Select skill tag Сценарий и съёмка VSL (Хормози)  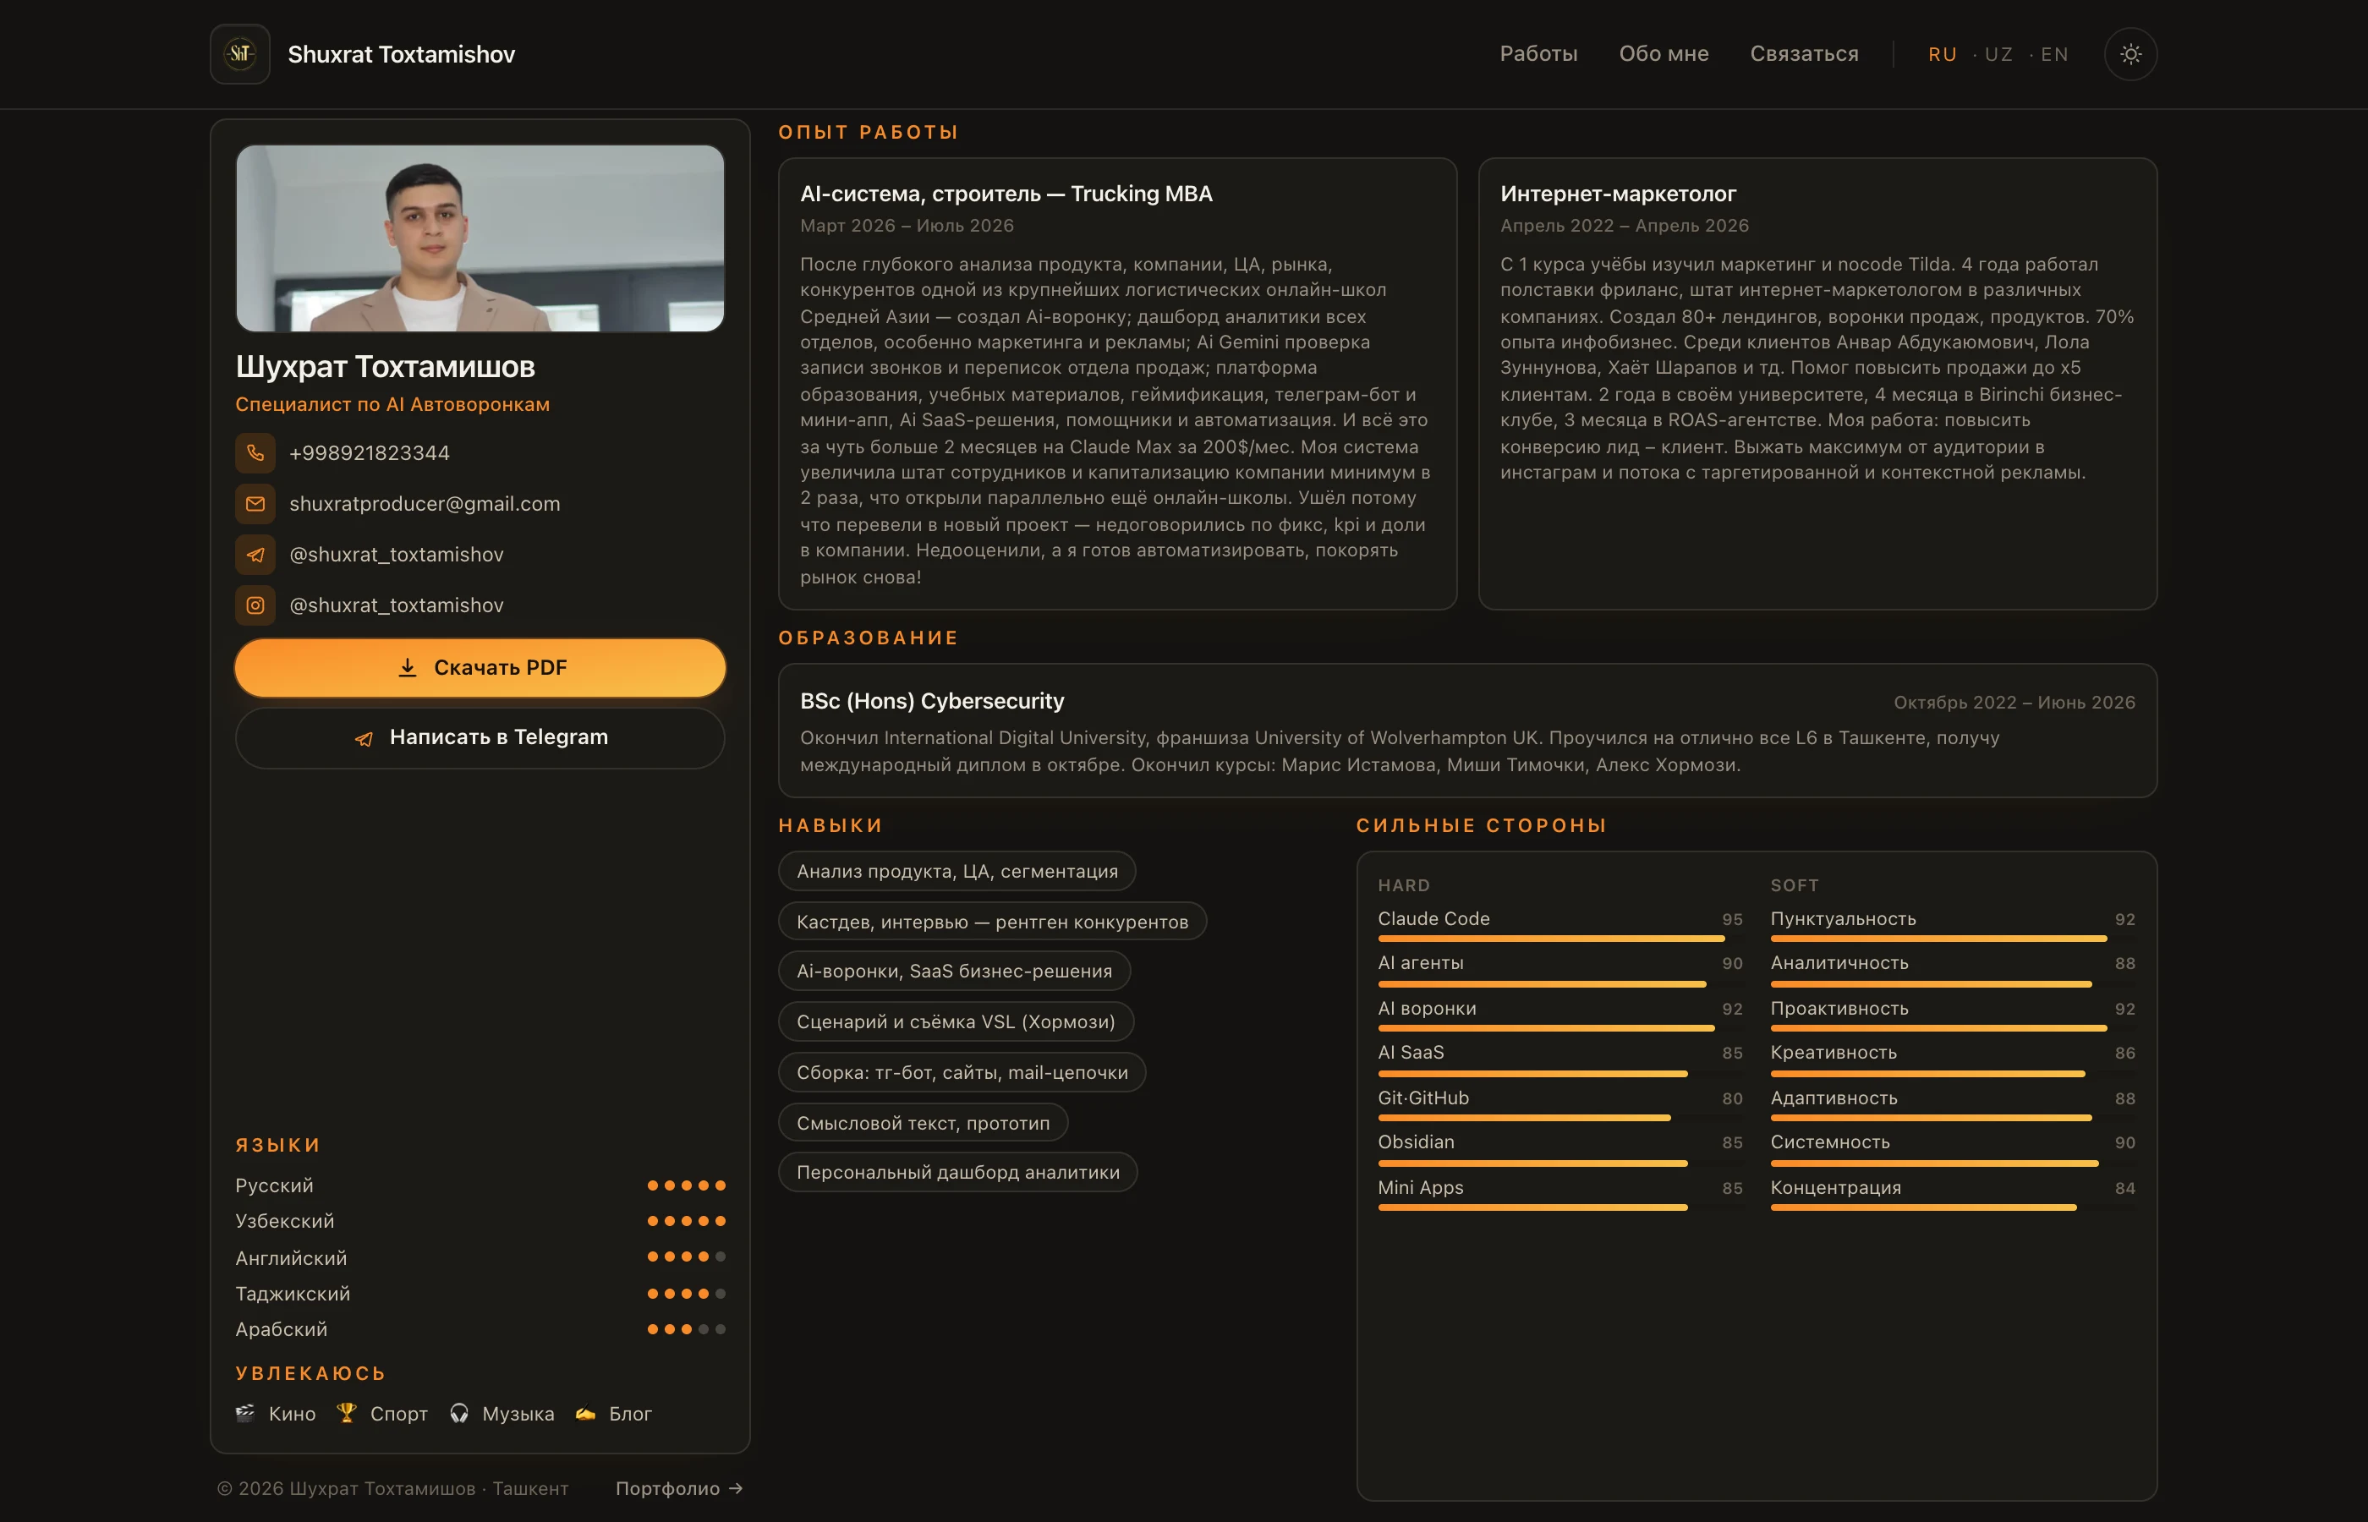pos(956,1022)
